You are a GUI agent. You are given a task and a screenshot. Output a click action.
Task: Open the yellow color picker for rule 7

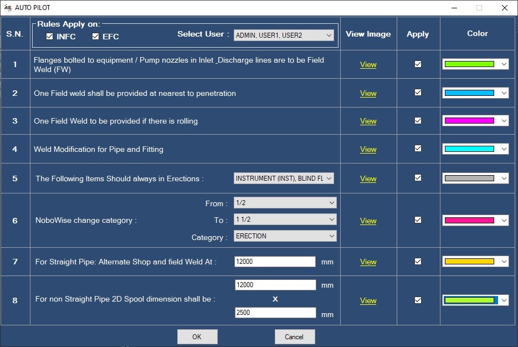coord(475,262)
